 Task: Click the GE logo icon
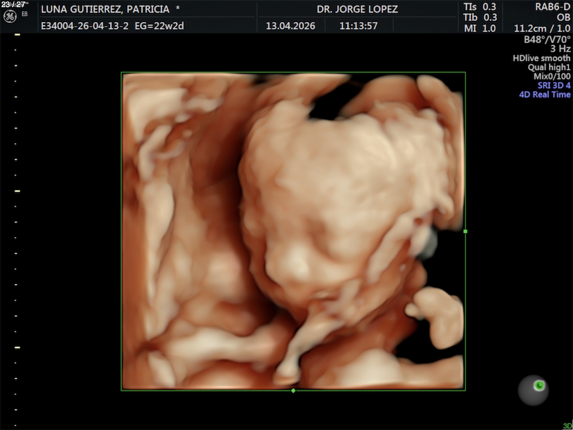point(10,16)
